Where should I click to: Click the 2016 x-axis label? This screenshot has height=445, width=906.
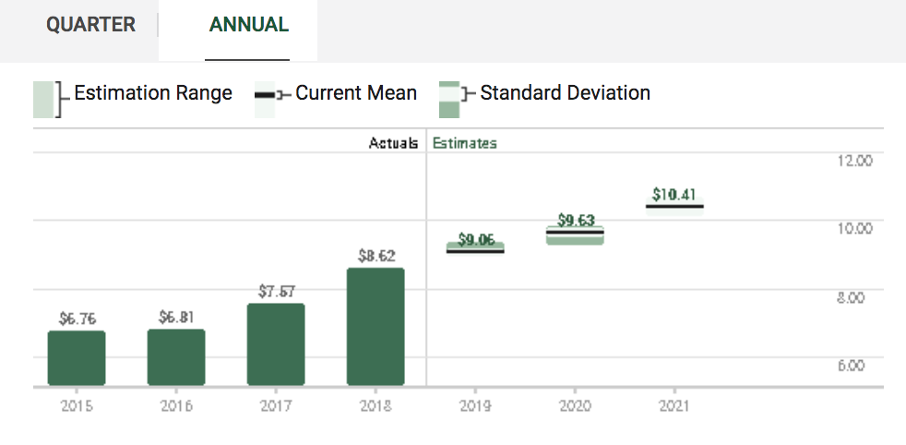[176, 406]
